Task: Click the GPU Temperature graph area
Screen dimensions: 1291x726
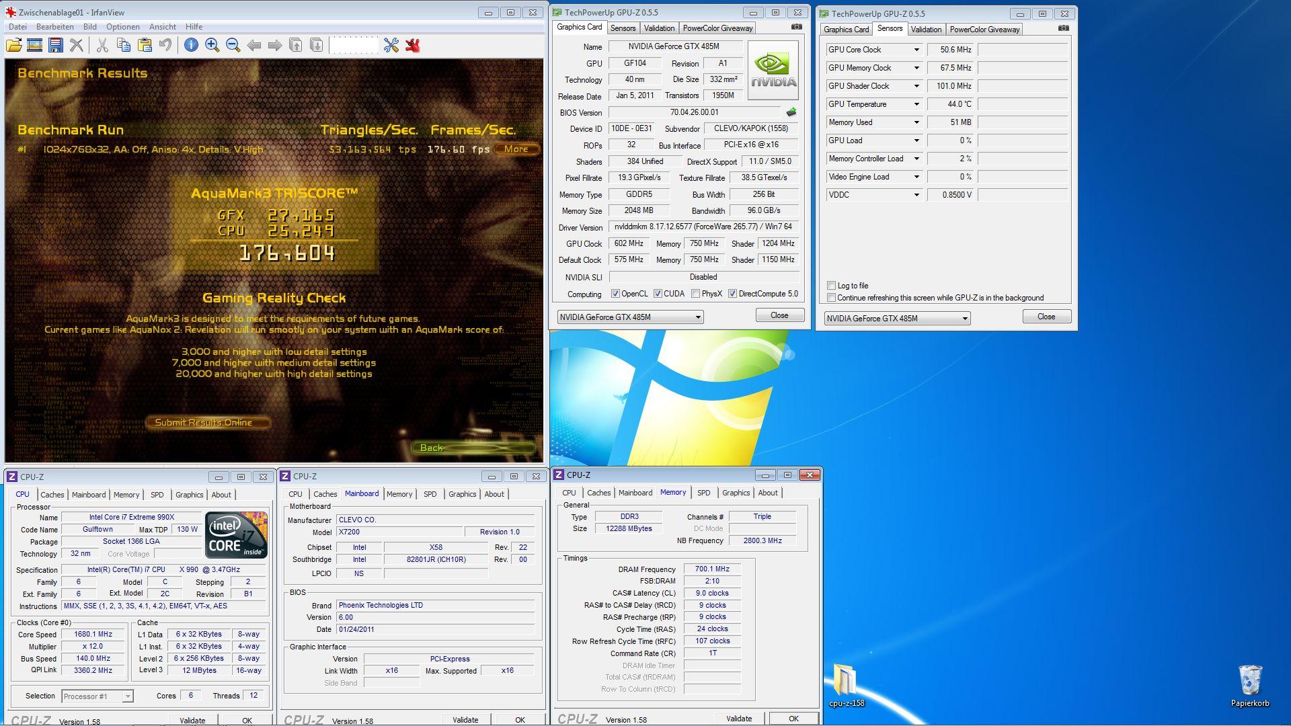Action: point(1022,104)
